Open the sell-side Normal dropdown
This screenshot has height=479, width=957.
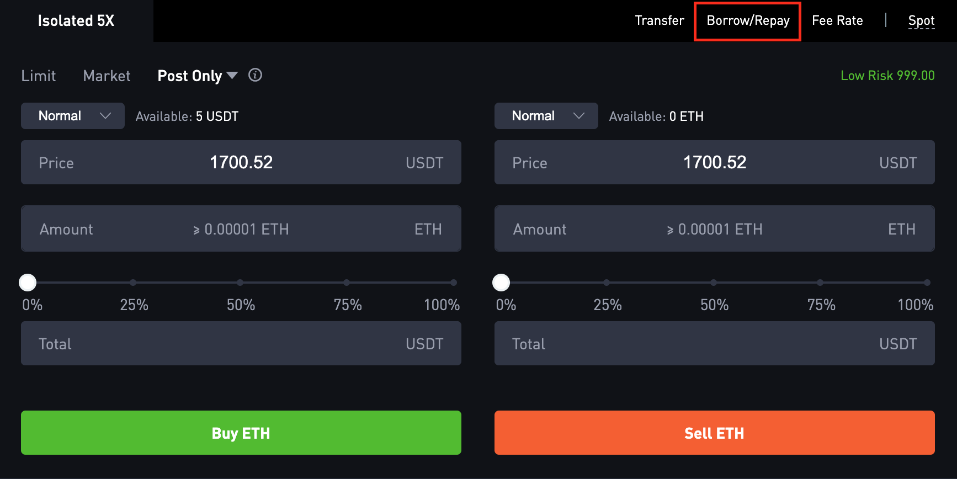click(546, 116)
